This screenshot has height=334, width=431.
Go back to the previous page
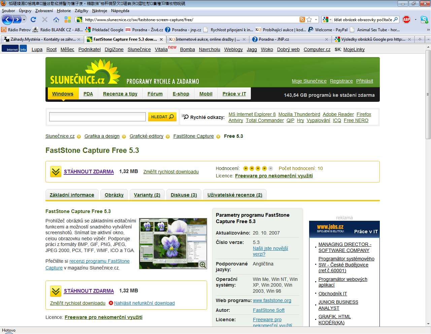(x=7, y=19)
